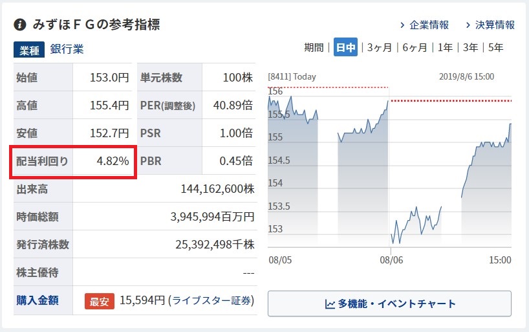
Task: Click the chevron before 企業情報
Action: pyautogui.click(x=402, y=25)
